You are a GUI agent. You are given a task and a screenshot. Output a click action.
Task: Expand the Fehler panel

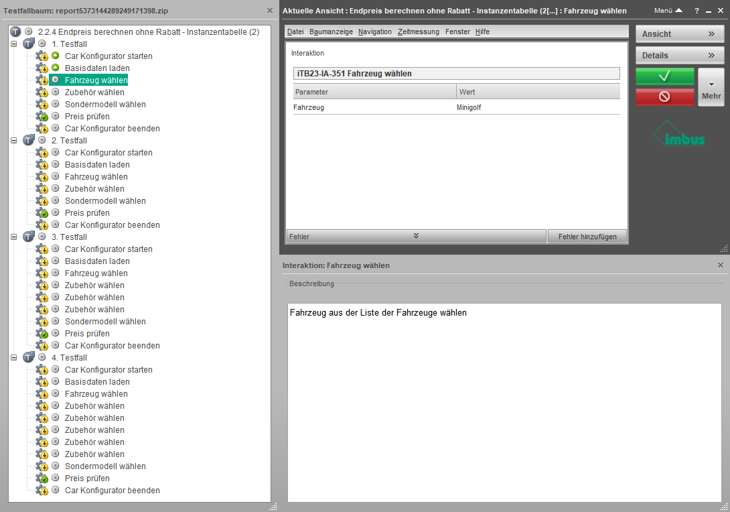coord(416,237)
